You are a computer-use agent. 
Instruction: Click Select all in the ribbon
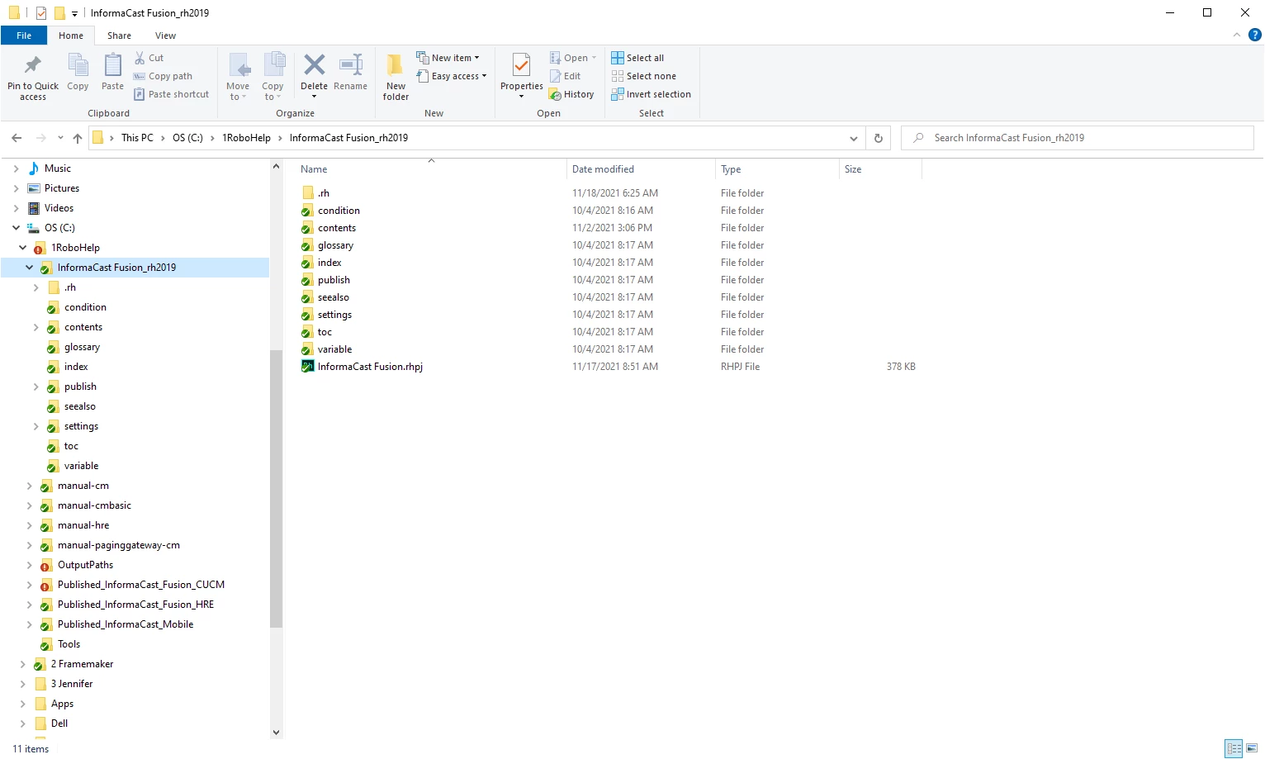[637, 58]
